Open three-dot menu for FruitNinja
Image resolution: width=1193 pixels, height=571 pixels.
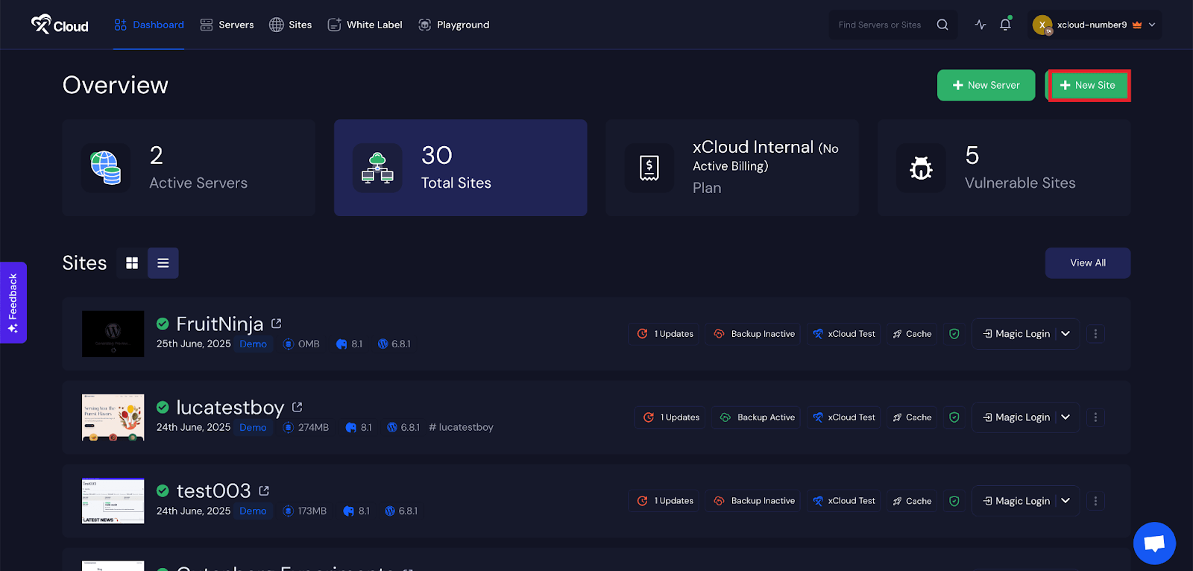pos(1095,334)
